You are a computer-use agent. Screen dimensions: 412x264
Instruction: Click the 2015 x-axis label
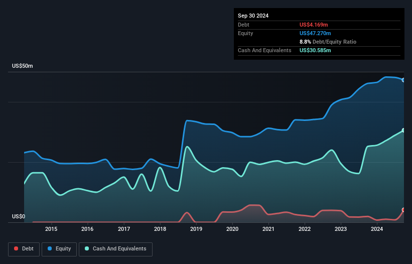tap(51, 229)
